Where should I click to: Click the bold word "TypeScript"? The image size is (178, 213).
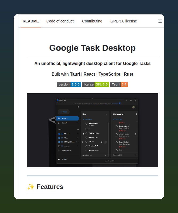(x=109, y=74)
